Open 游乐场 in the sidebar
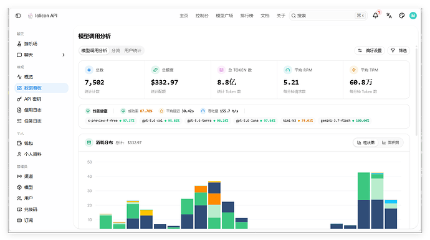The image size is (430, 240). [x=41, y=44]
